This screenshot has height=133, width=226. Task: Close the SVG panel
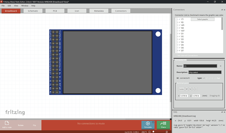click(x=224, y=112)
